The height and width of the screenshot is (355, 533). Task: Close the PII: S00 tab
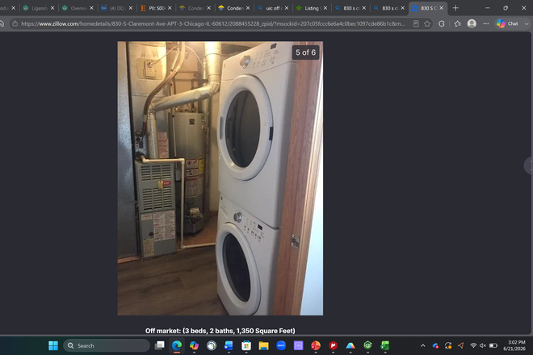click(x=170, y=8)
